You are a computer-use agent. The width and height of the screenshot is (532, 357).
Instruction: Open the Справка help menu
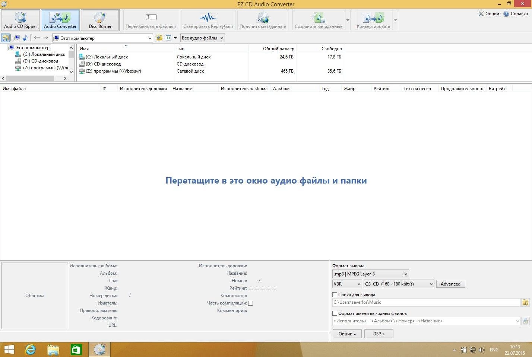516,14
